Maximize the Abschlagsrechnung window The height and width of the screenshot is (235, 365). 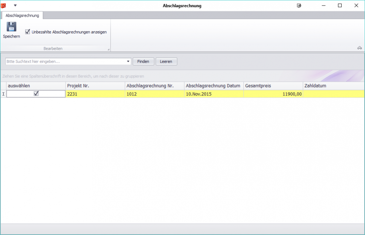340,5
